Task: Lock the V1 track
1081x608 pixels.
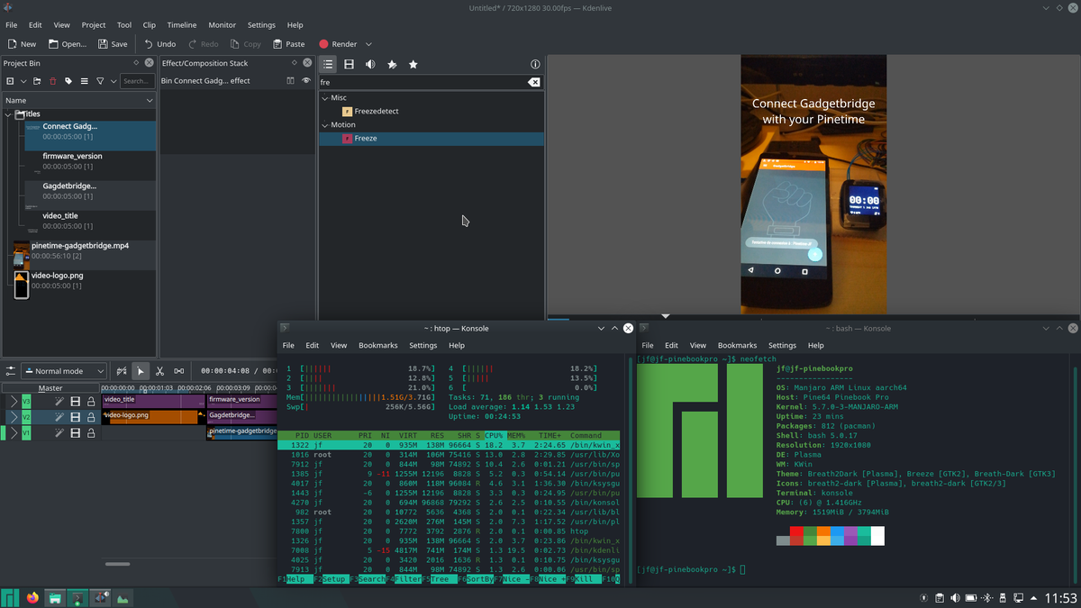Action: coord(91,433)
